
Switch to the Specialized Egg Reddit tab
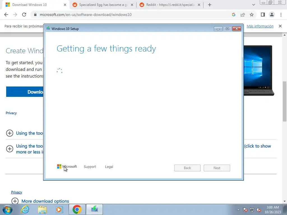pyautogui.click(x=103, y=5)
